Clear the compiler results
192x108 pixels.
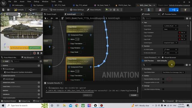(x=133, y=95)
